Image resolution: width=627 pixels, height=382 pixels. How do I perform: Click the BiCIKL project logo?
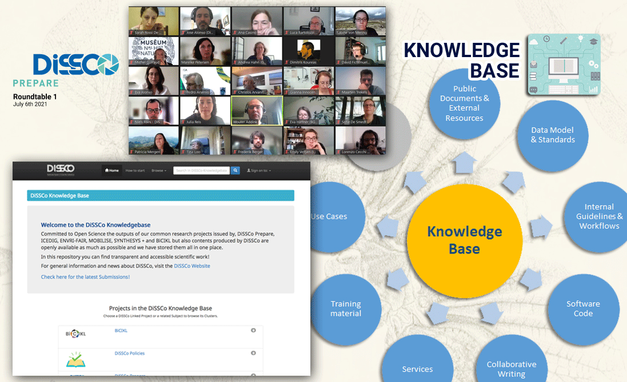tap(75, 333)
